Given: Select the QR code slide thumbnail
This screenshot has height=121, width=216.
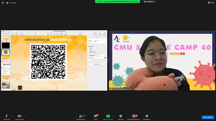Looking at the screenshot, I should [6, 52].
